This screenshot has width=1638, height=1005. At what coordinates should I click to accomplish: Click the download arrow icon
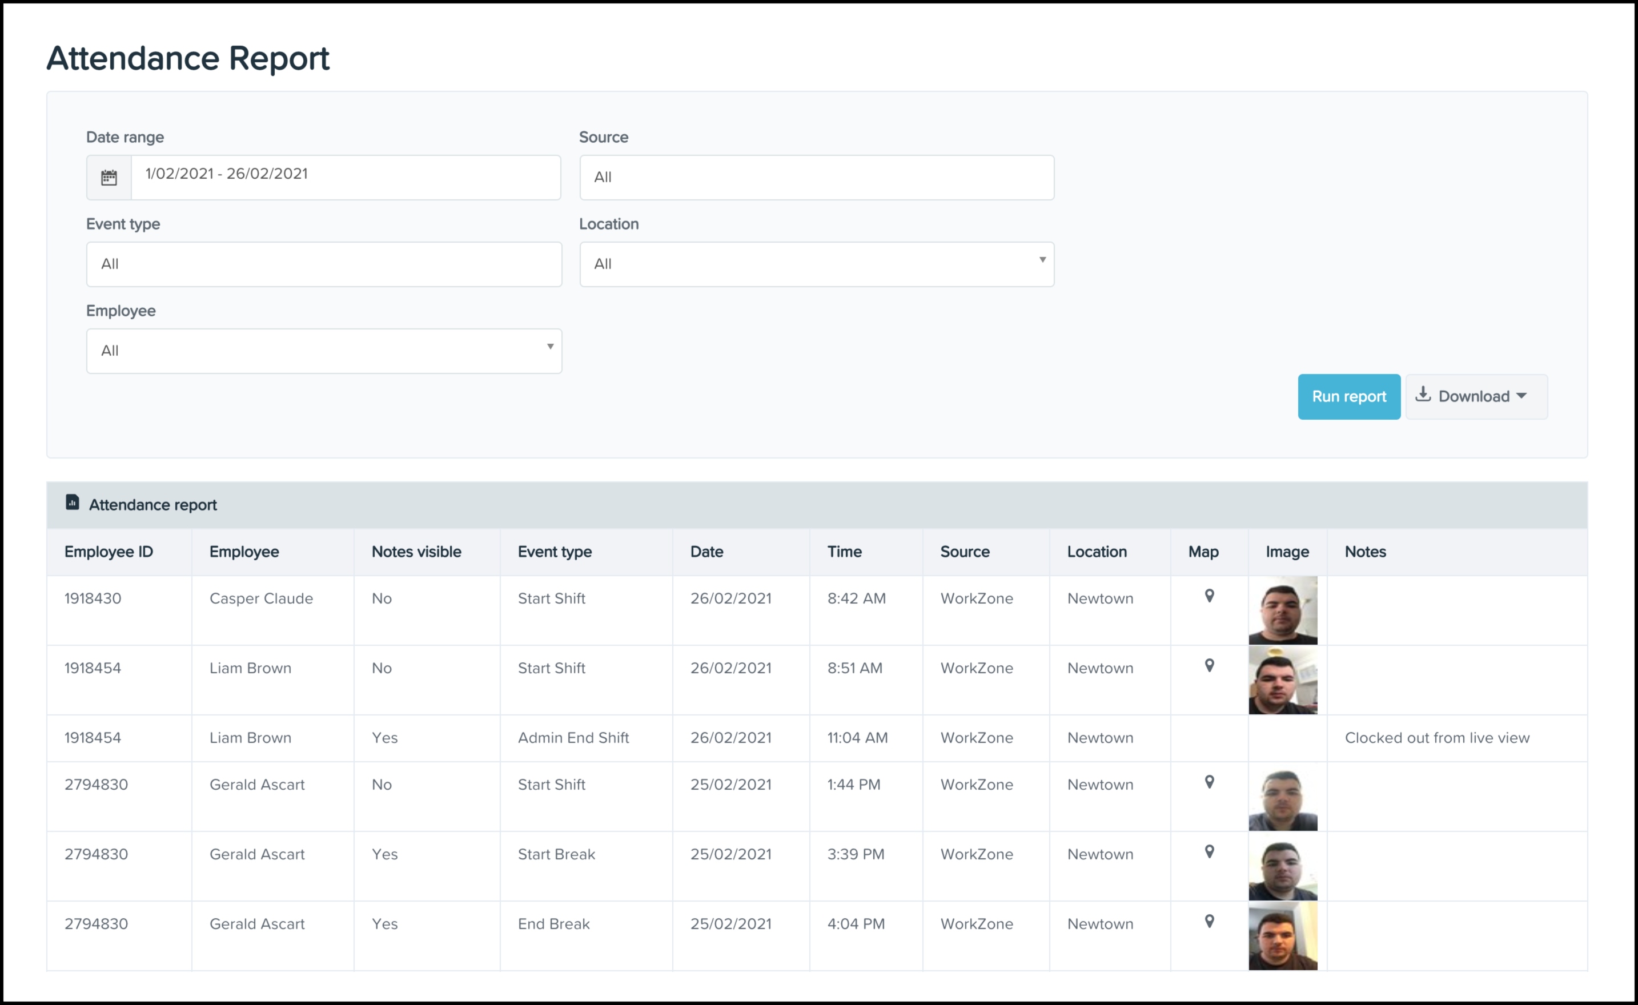click(1423, 395)
